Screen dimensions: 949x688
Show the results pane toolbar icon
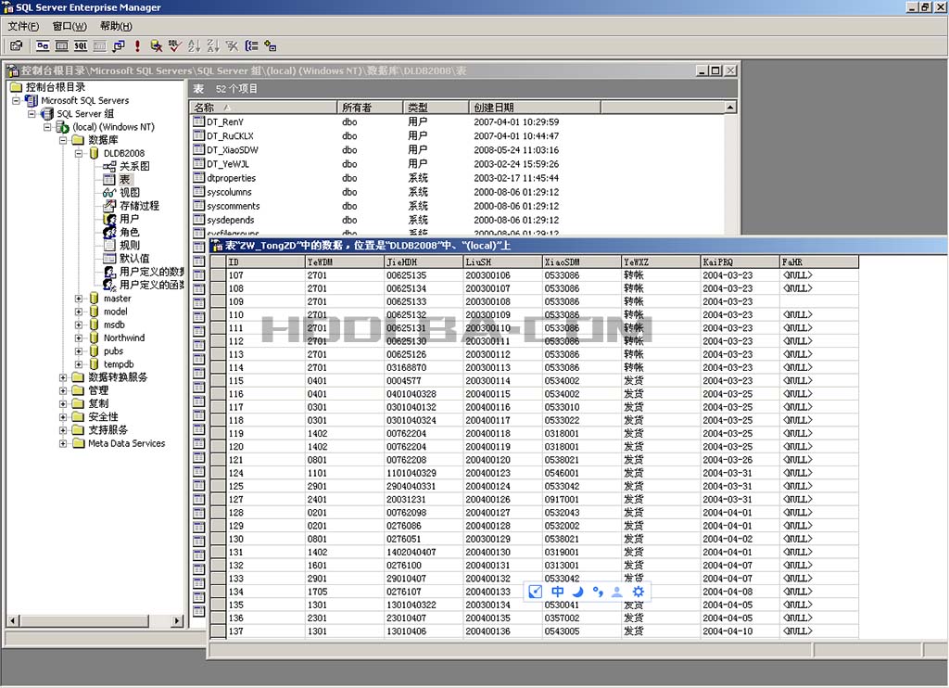[100, 45]
